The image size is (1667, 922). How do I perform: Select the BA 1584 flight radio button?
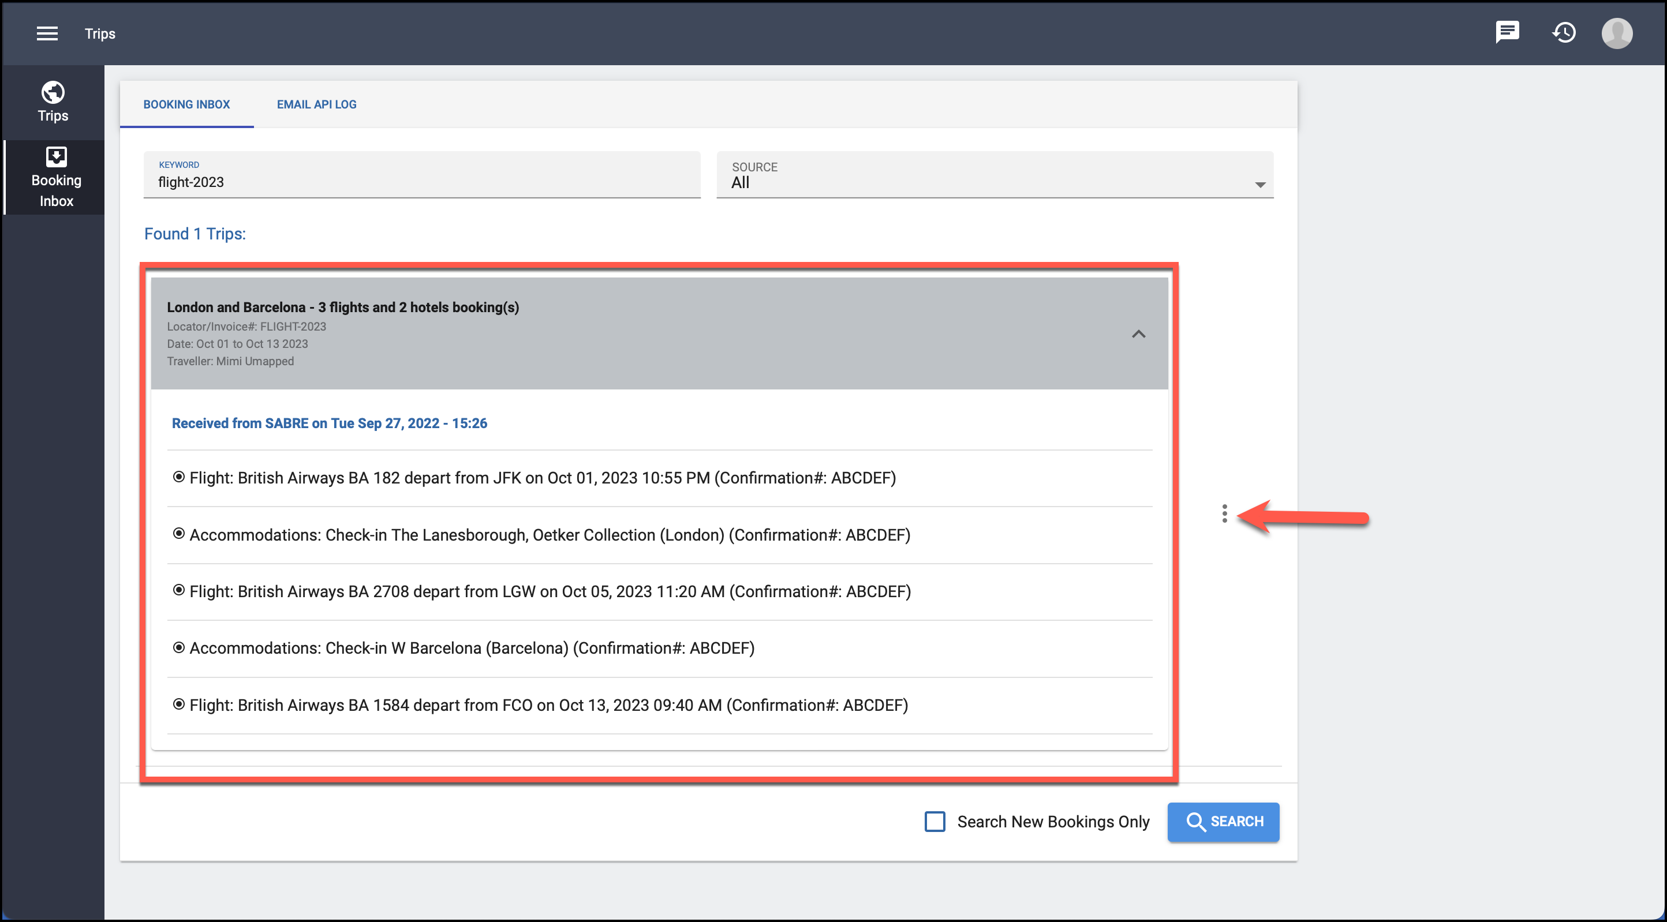point(178,704)
